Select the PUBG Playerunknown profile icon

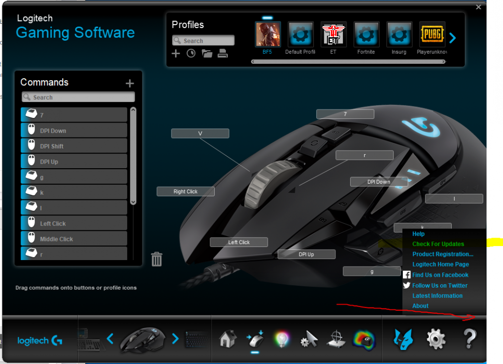(432, 34)
